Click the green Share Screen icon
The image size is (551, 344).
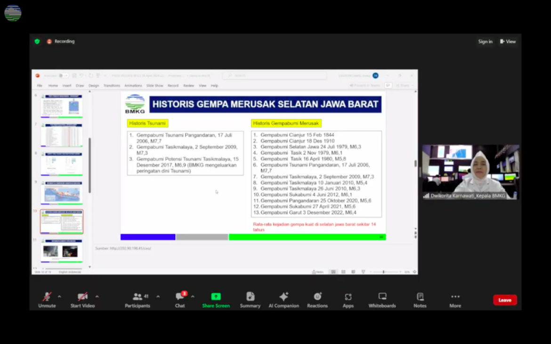(216, 297)
